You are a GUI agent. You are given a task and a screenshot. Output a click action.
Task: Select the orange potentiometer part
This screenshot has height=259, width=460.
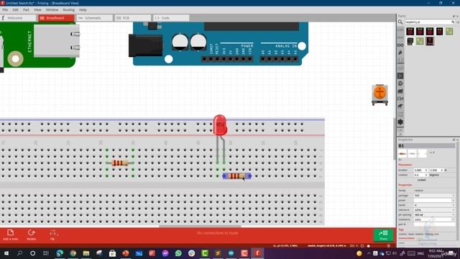click(379, 94)
